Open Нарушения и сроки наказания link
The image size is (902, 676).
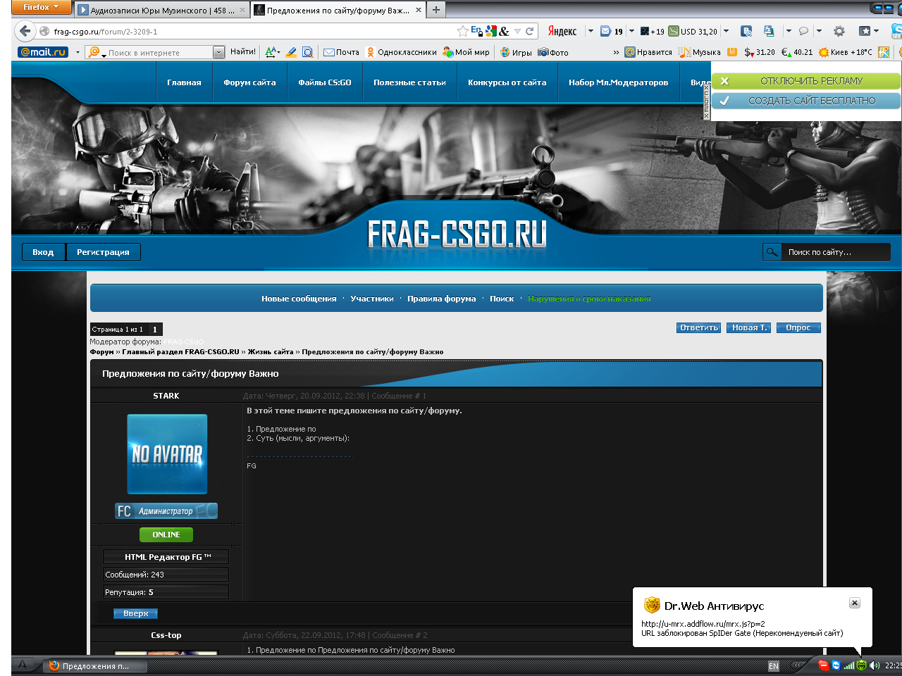tap(589, 299)
